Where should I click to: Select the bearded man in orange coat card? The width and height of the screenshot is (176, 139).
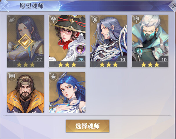click(26, 92)
